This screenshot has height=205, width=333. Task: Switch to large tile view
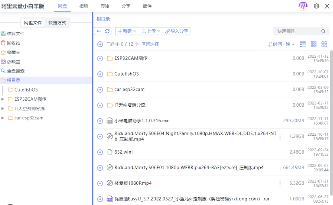pyautogui.click(x=324, y=44)
